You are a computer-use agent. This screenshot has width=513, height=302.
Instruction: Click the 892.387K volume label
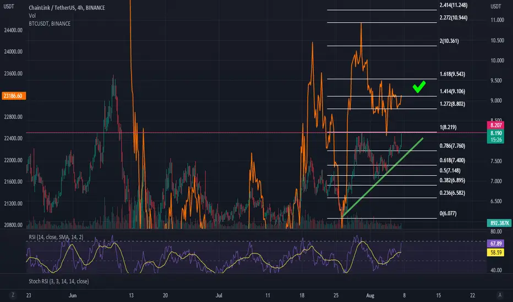499,223
